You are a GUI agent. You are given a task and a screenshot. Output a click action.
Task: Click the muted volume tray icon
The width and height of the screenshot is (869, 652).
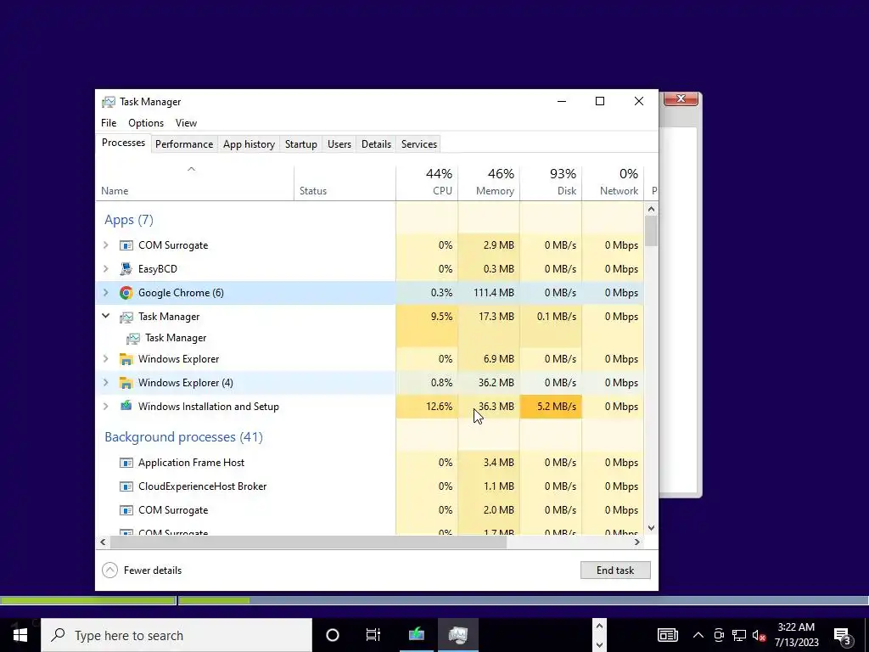tap(759, 635)
